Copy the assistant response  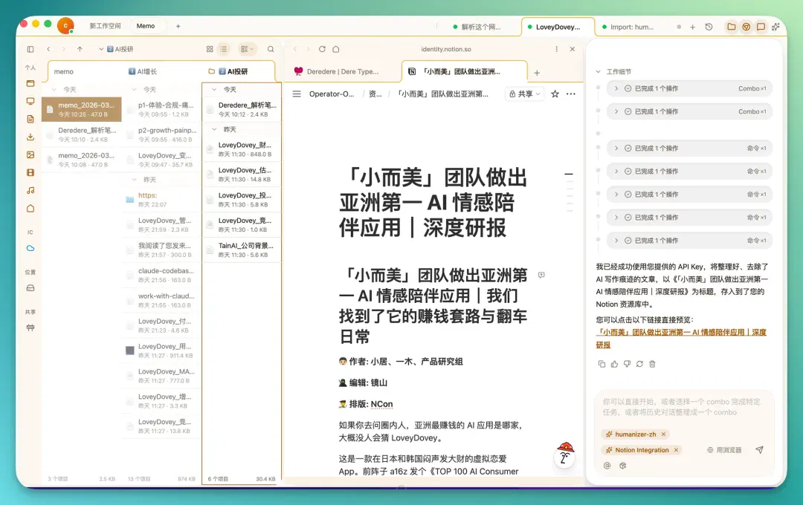coord(602,365)
